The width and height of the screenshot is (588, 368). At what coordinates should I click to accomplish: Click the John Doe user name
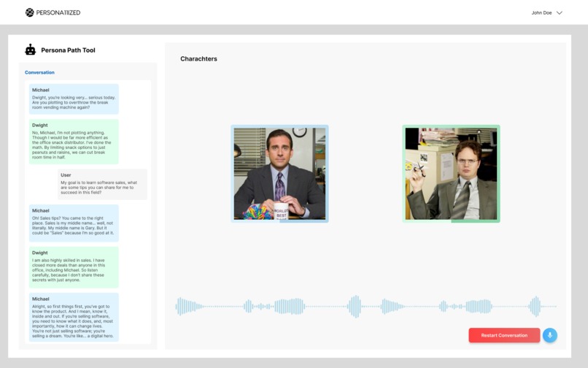pyautogui.click(x=541, y=12)
